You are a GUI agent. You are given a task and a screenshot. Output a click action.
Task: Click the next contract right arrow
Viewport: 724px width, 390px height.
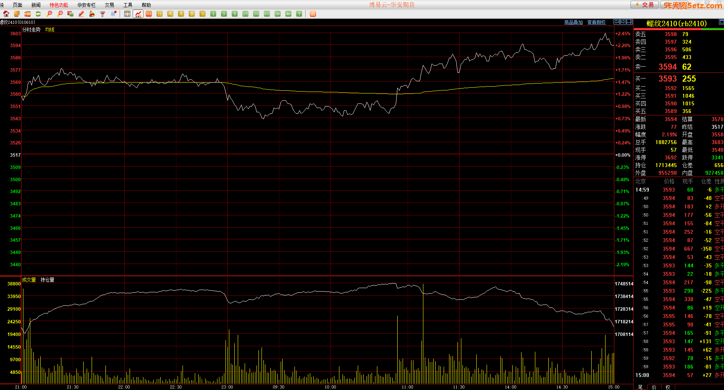coord(623,22)
